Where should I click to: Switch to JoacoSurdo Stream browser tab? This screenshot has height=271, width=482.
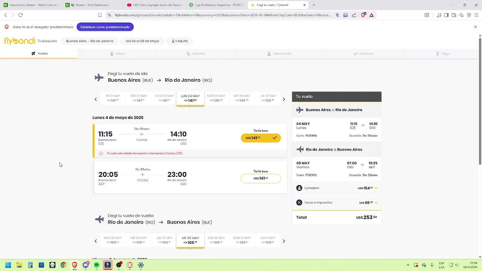coord(31,5)
